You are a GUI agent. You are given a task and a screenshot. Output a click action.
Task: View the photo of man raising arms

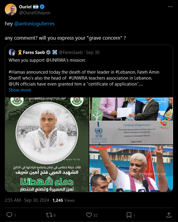131,168
